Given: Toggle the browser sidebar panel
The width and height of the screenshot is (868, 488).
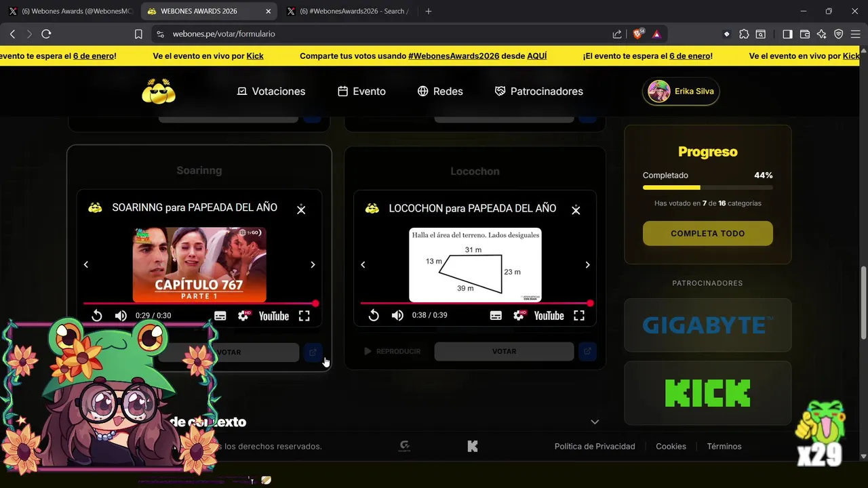Looking at the screenshot, I should (x=787, y=34).
